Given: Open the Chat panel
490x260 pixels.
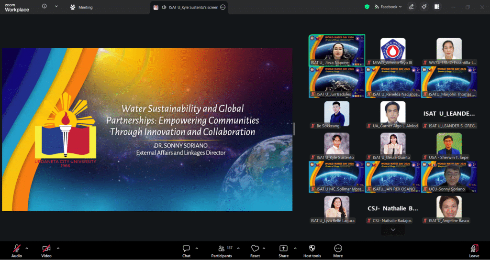Looking at the screenshot, I should coord(186,249).
